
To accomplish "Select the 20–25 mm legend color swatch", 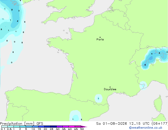I will tap(47, 127).
